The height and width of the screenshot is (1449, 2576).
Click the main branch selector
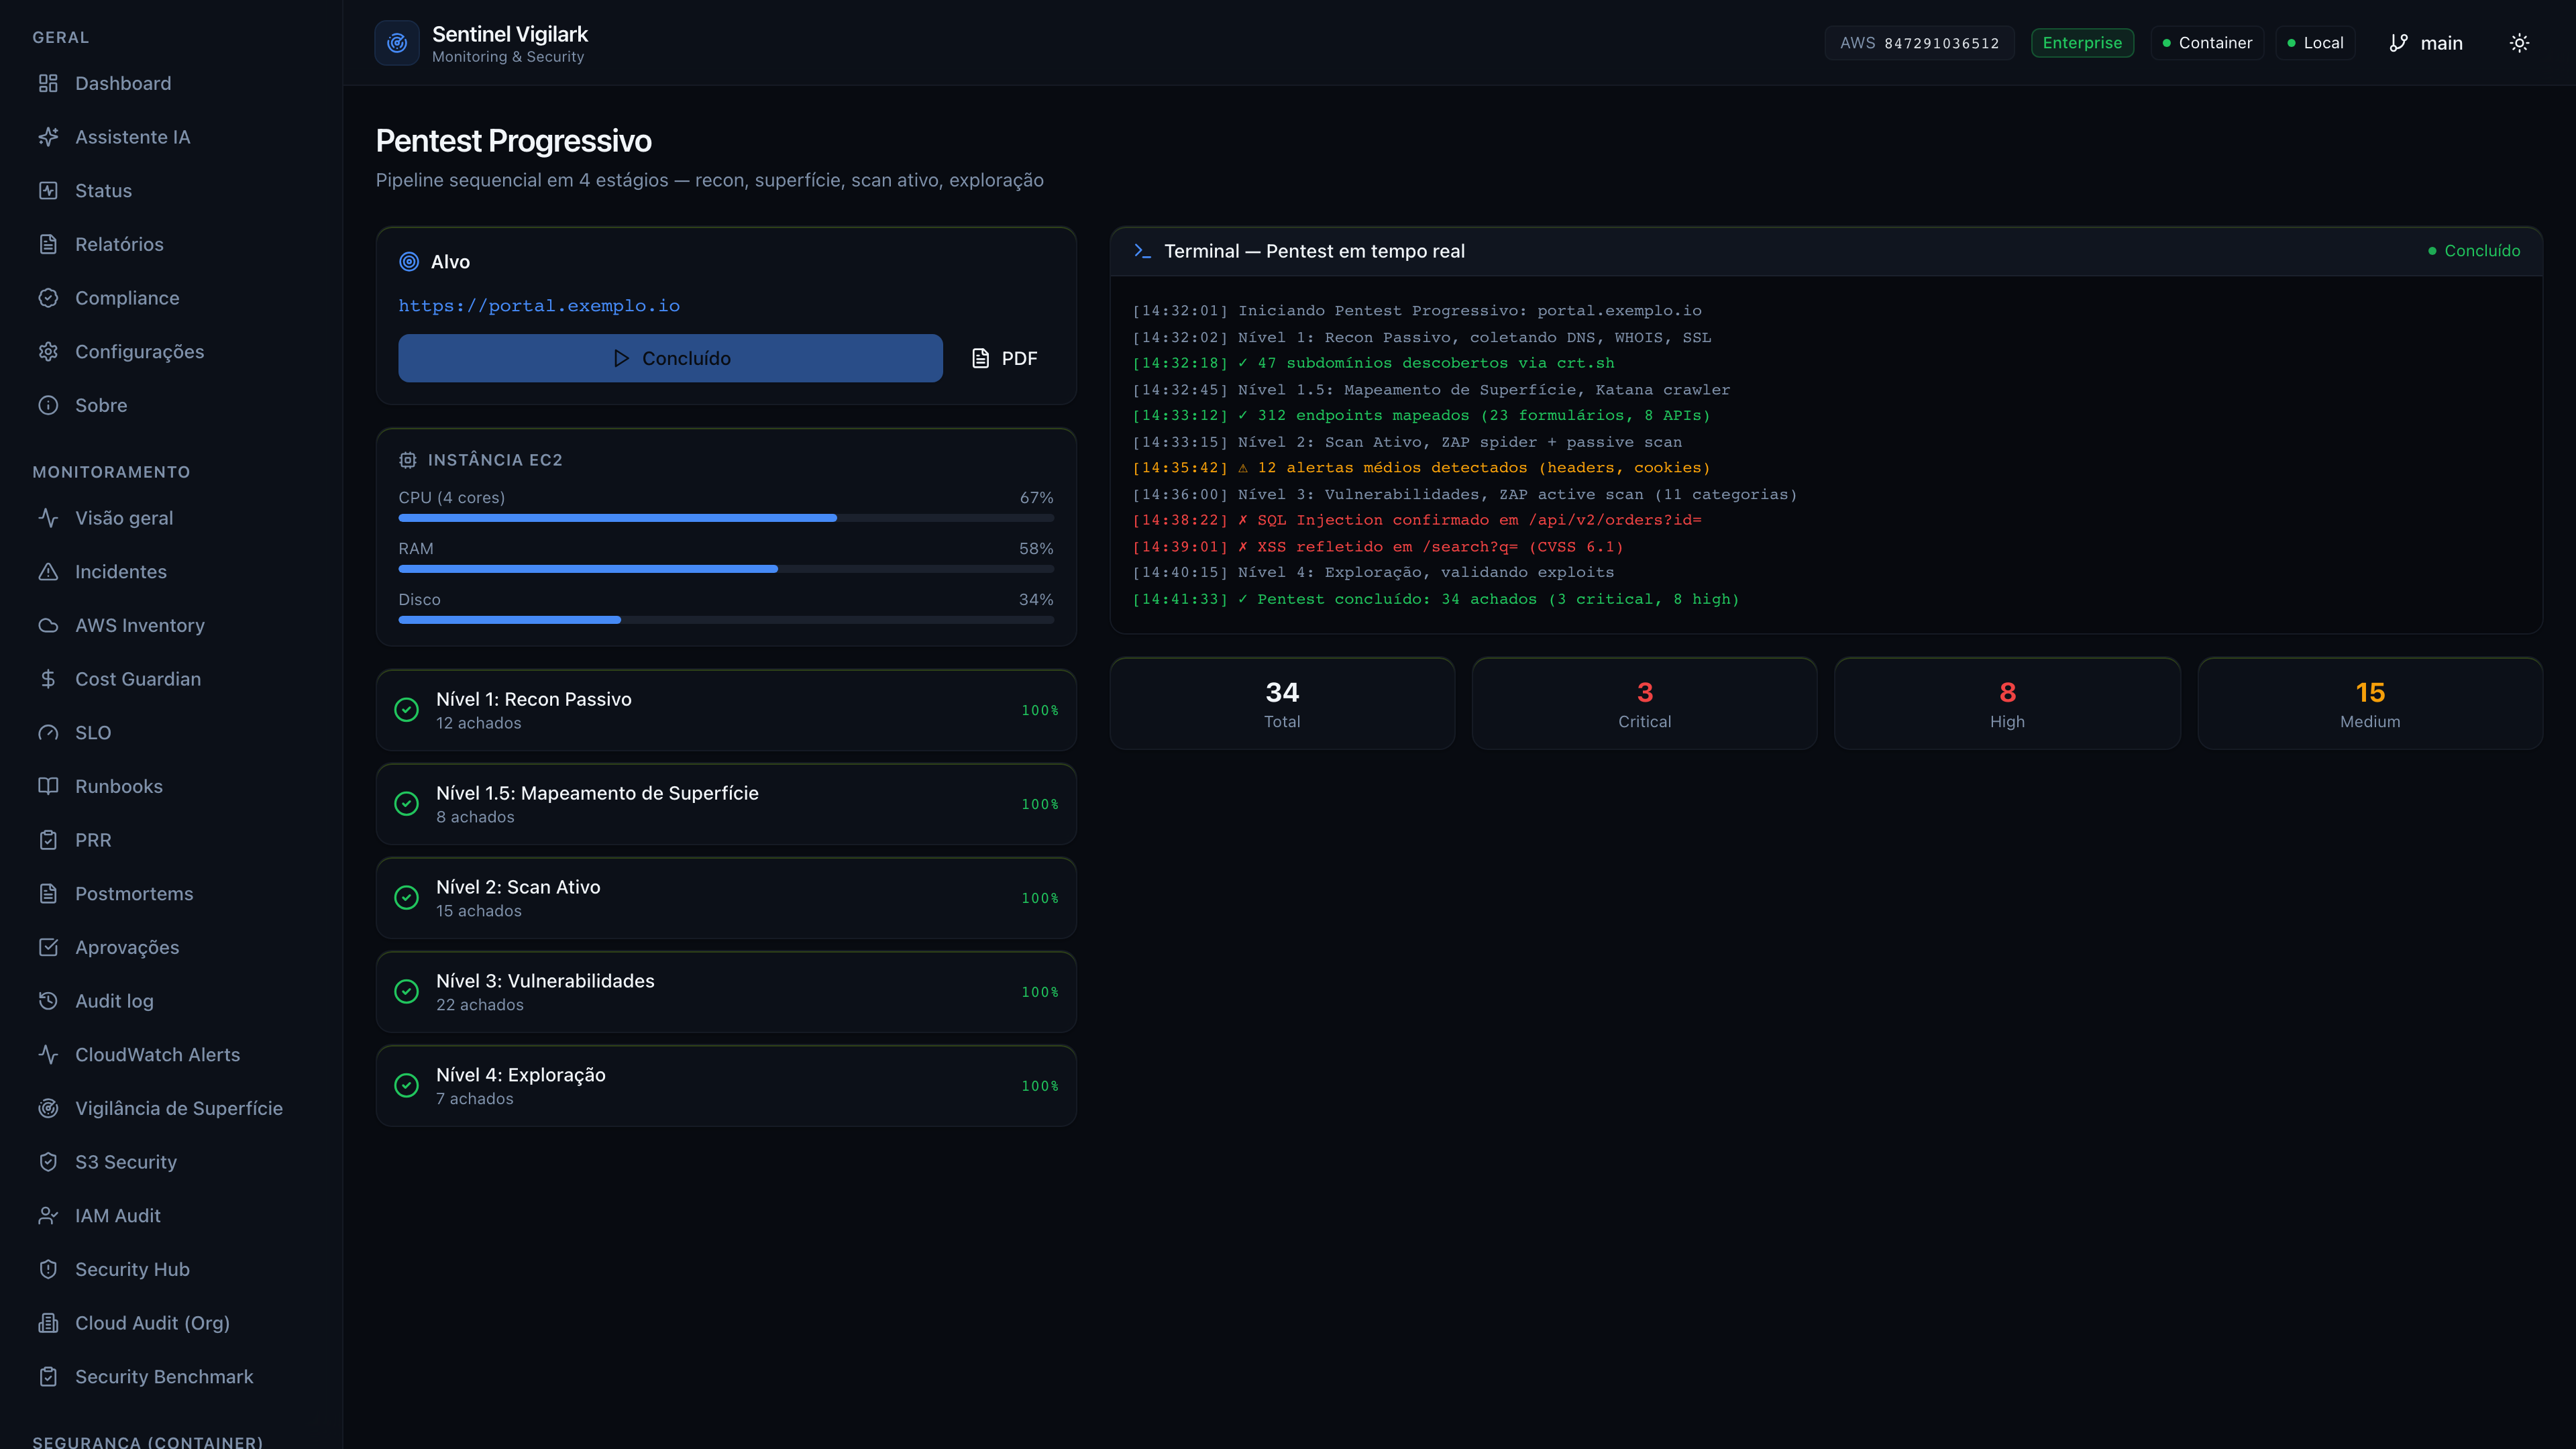tap(2426, 43)
